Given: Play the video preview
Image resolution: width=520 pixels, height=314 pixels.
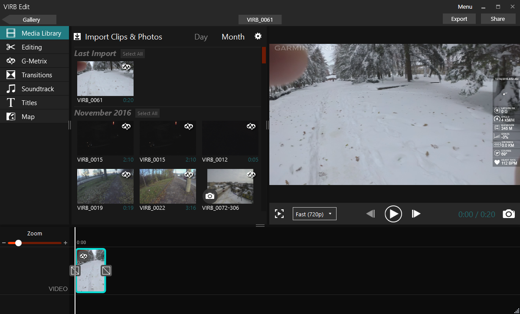Looking at the screenshot, I should coord(393,214).
